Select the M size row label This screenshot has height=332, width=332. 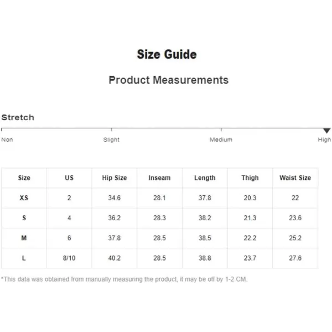[x=24, y=238]
